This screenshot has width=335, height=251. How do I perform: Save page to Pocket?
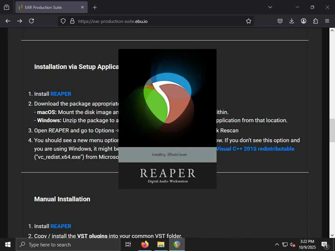pyautogui.click(x=280, y=21)
